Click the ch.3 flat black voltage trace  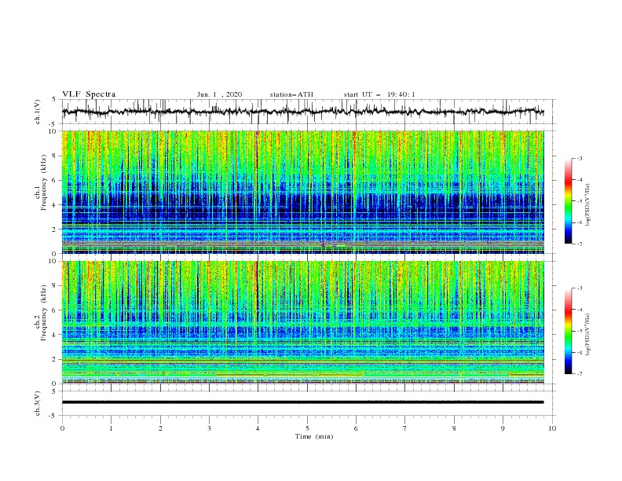tap(302, 402)
